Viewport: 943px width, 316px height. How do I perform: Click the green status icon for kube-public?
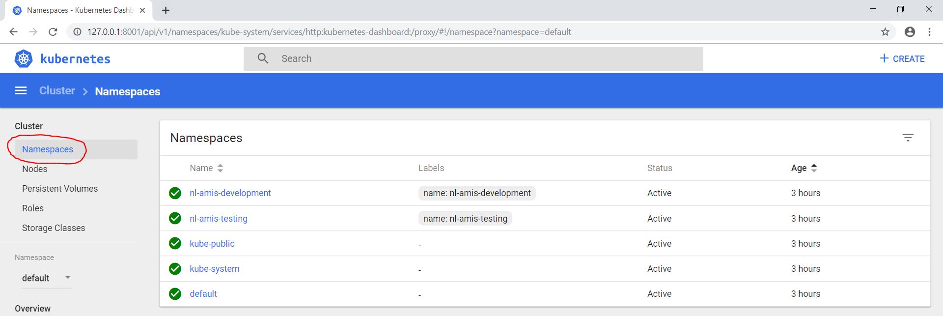(x=175, y=243)
